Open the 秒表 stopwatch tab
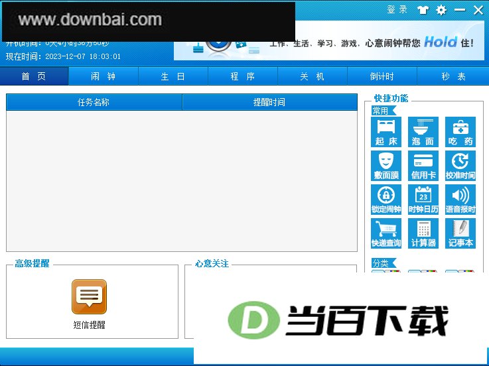Screen dimensions: 489x366 pos(453,76)
